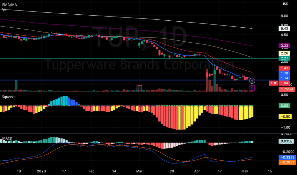Click the 1.755M volume label
The image size is (297, 175).
[x=286, y=89]
